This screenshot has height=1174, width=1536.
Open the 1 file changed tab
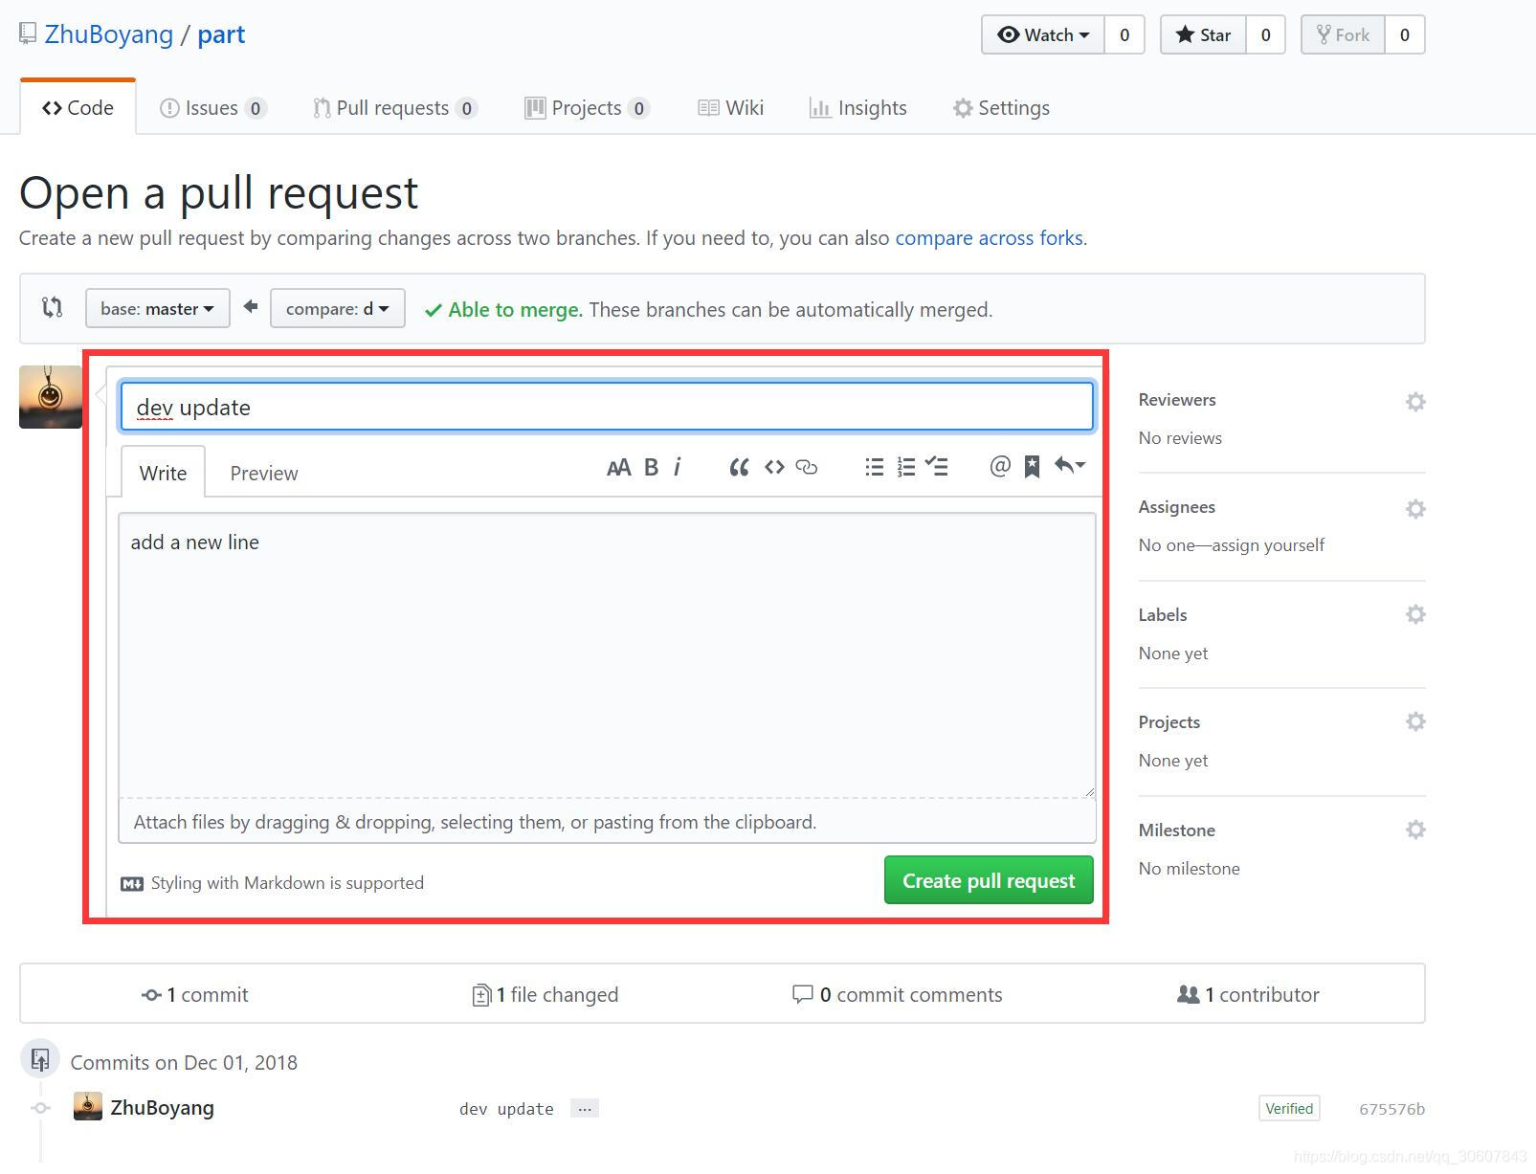[545, 994]
